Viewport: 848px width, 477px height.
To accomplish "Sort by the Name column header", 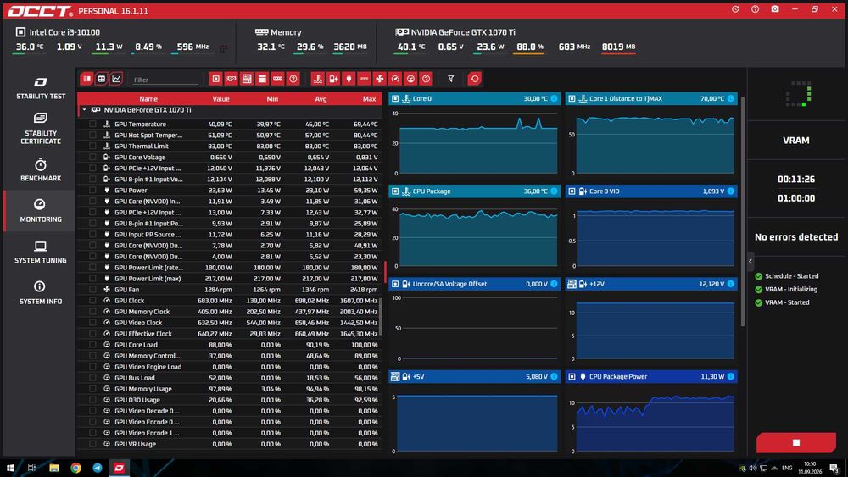I will 148,99.
